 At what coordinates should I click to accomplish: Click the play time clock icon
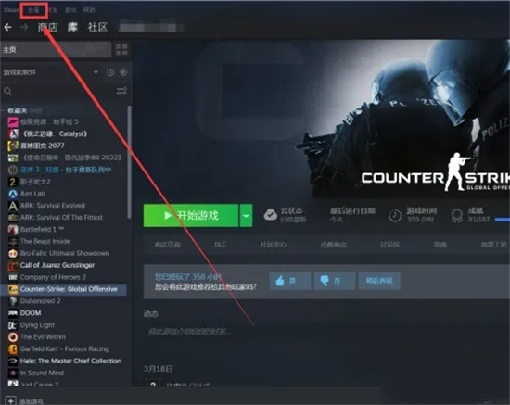pos(395,216)
